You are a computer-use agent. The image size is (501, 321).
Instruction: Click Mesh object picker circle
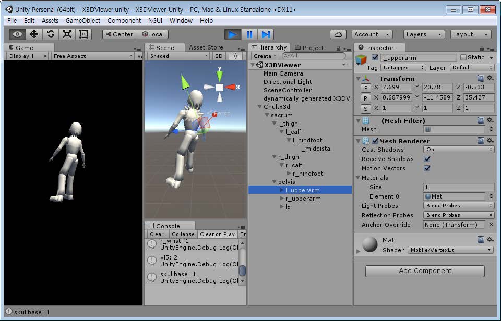pos(491,129)
